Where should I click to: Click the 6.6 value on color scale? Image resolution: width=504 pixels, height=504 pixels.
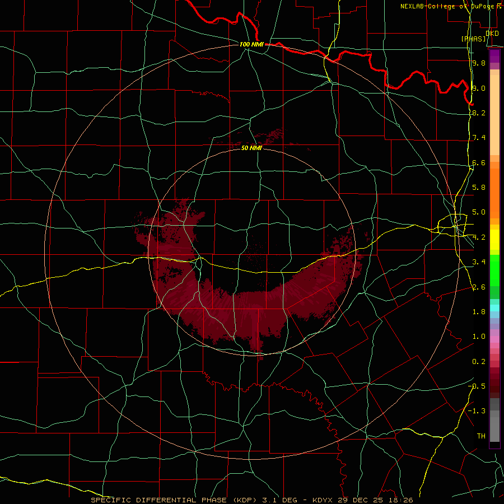(479, 162)
